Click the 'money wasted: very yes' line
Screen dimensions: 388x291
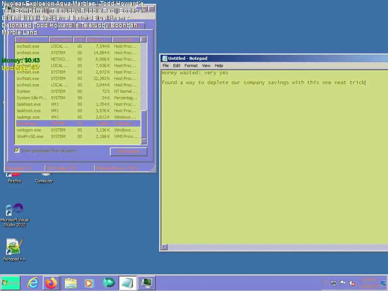click(195, 73)
